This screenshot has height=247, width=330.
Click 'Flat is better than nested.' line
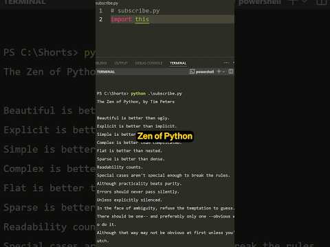point(129,151)
